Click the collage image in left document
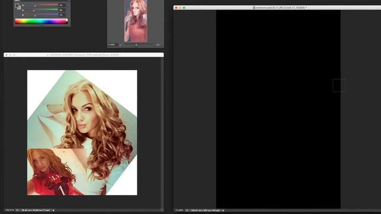This screenshot has width=381, height=214. coord(82,133)
